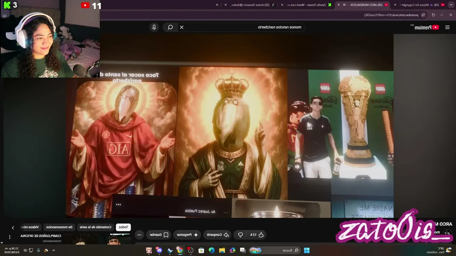The width and height of the screenshot is (456, 256).
Task: Close the 'Action Taimanin' tab
Action: point(226,5)
